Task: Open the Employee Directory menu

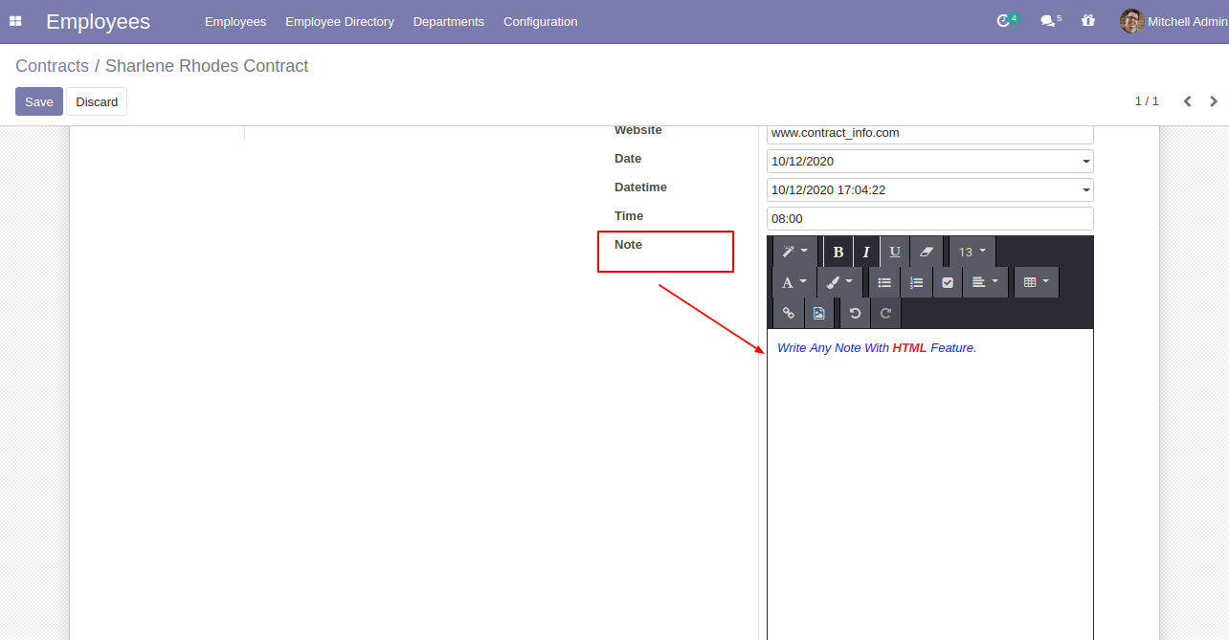Action: pos(340,21)
